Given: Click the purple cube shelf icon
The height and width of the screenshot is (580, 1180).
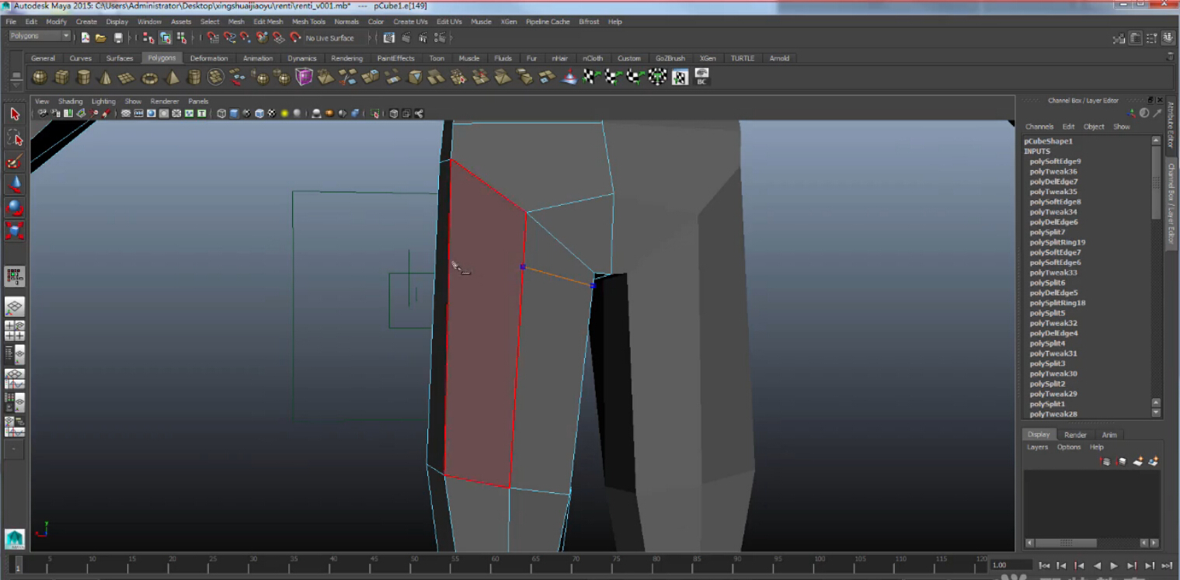Looking at the screenshot, I should coord(304,77).
